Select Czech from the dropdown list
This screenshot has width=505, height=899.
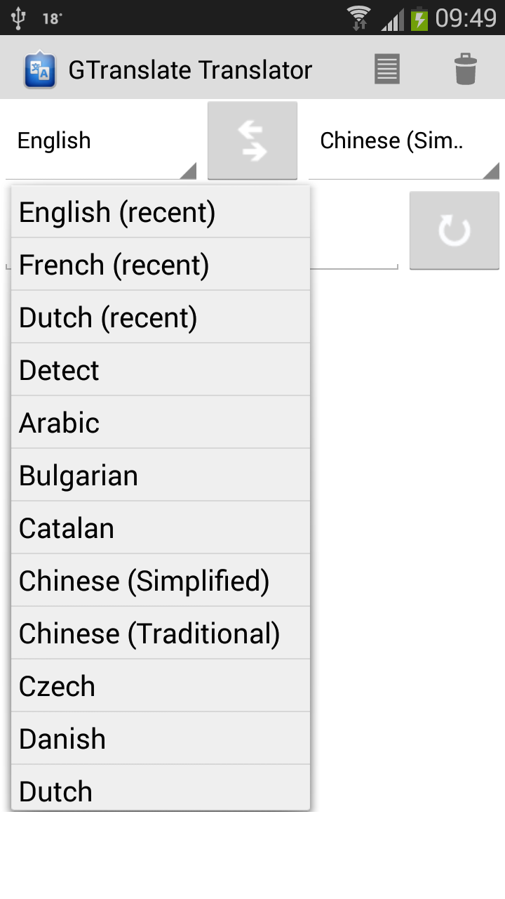[160, 685]
